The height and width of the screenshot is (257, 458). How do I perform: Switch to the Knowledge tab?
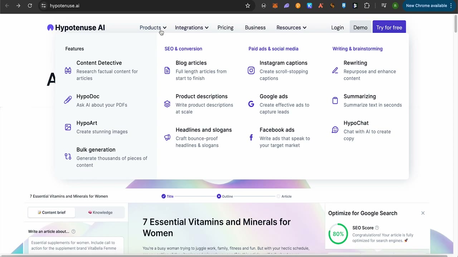click(x=100, y=212)
